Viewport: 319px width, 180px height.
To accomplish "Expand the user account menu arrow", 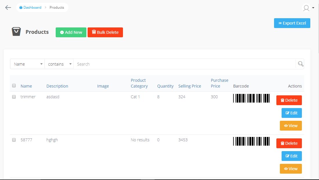I will coord(313,8).
